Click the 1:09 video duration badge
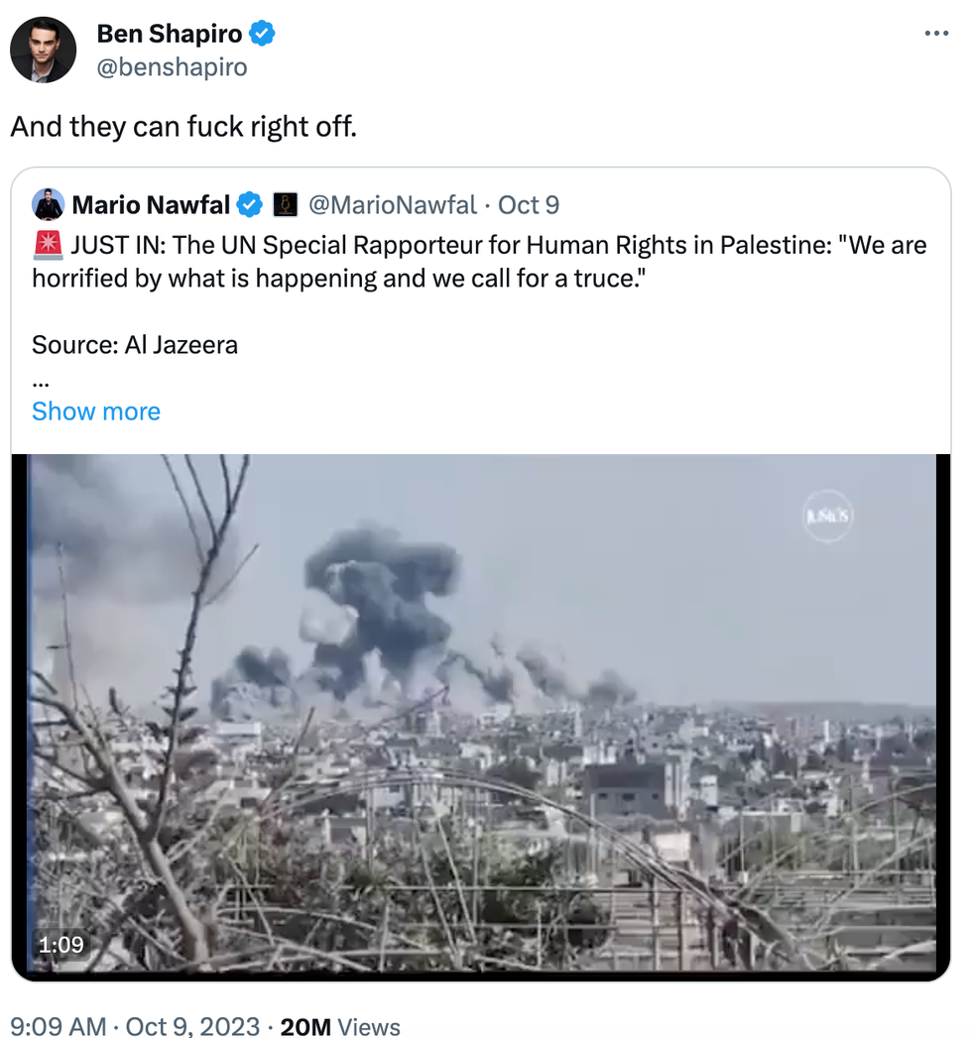The width and height of the screenshot is (972, 1038). 61,946
